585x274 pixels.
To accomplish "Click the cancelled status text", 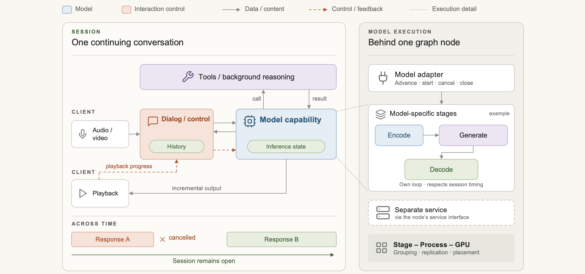I will coord(182,238).
